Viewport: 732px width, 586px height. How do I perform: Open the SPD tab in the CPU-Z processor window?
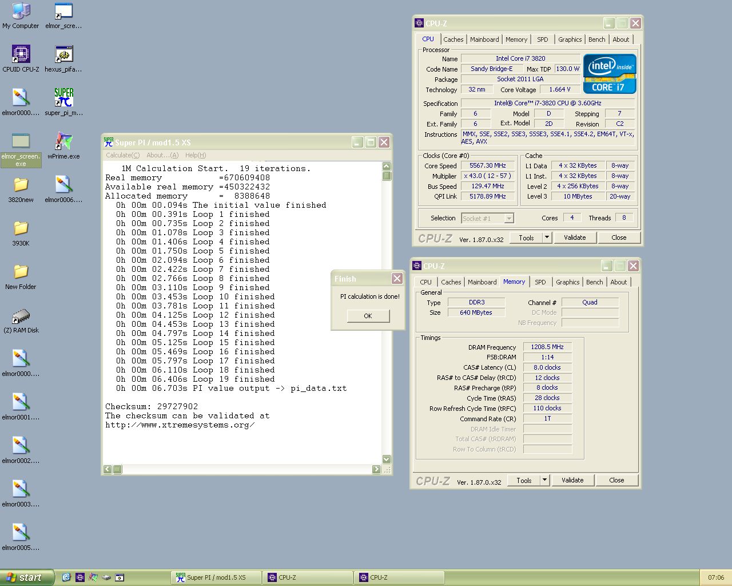[x=543, y=39]
